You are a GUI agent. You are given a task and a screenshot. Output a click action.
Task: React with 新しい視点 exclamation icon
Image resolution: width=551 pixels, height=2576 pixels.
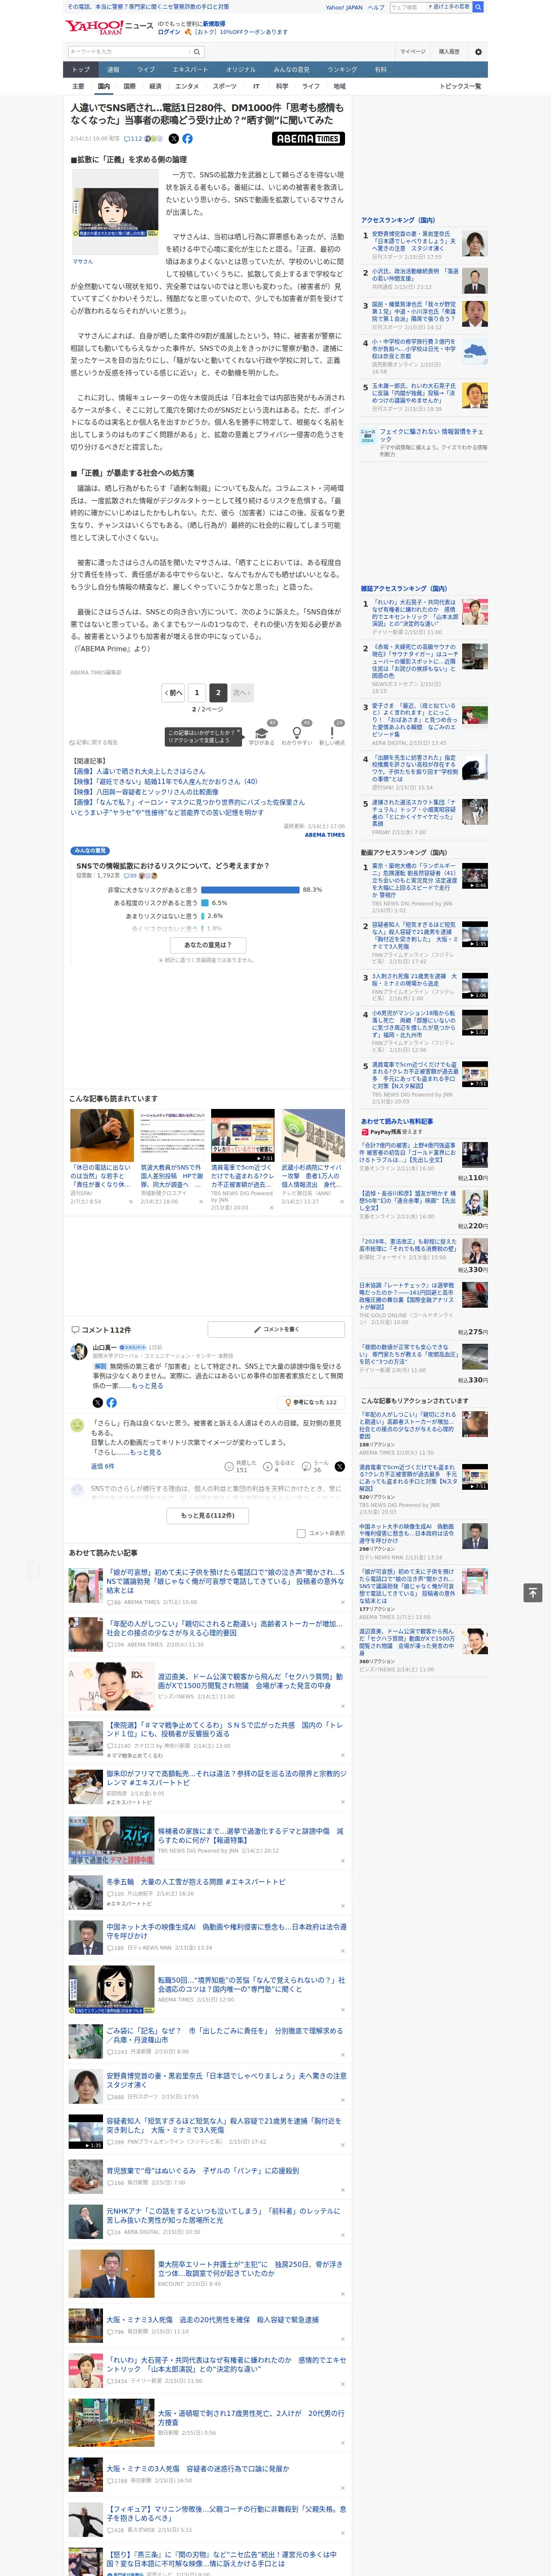(332, 732)
